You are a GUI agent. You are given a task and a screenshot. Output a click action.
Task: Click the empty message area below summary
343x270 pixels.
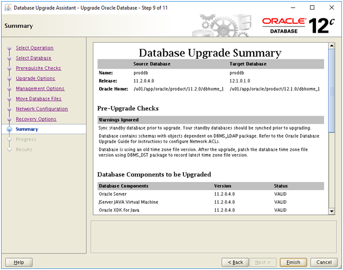tap(214, 237)
